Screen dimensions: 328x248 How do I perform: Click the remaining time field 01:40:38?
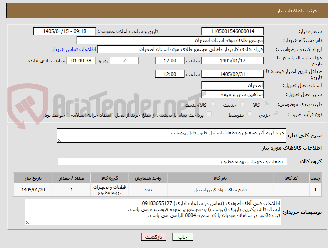(81, 61)
